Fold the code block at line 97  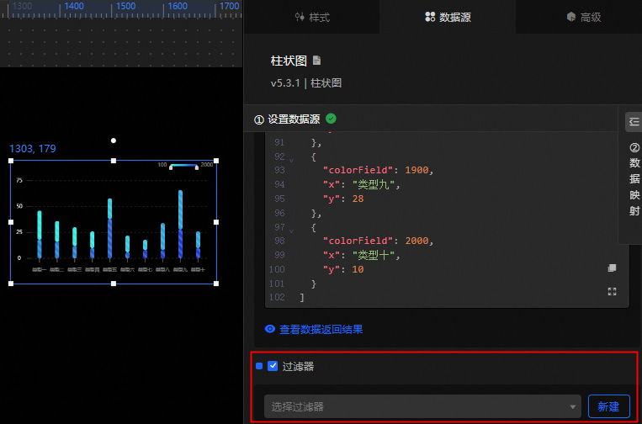coord(291,231)
